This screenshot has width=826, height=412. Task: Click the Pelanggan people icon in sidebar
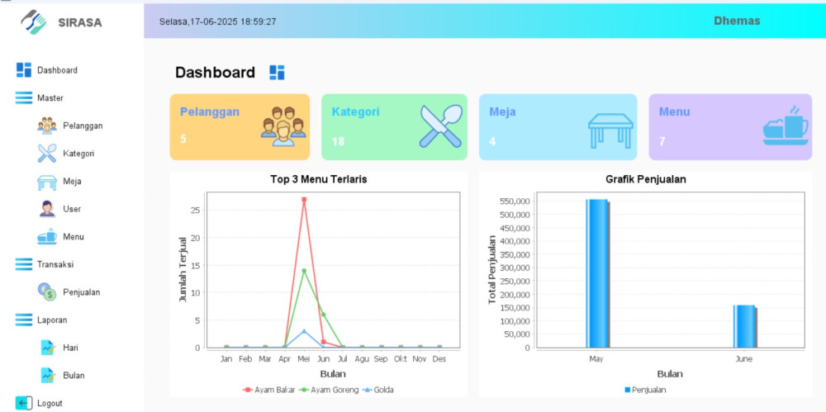click(47, 126)
